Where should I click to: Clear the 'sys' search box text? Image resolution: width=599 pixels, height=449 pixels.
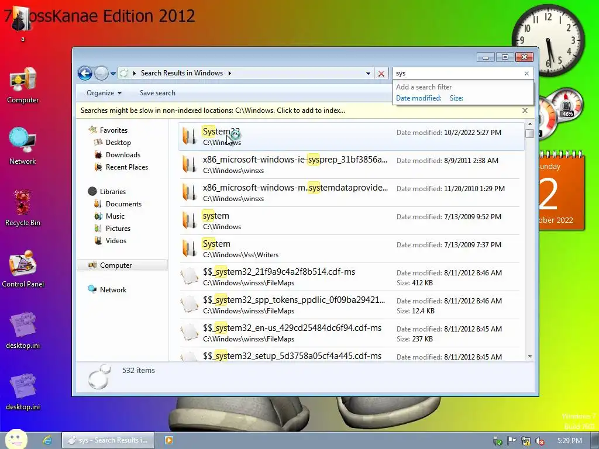pyautogui.click(x=526, y=73)
